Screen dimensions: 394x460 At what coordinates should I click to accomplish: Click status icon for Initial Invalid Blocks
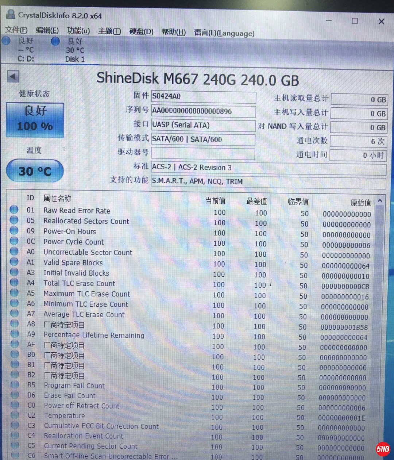click(14, 272)
